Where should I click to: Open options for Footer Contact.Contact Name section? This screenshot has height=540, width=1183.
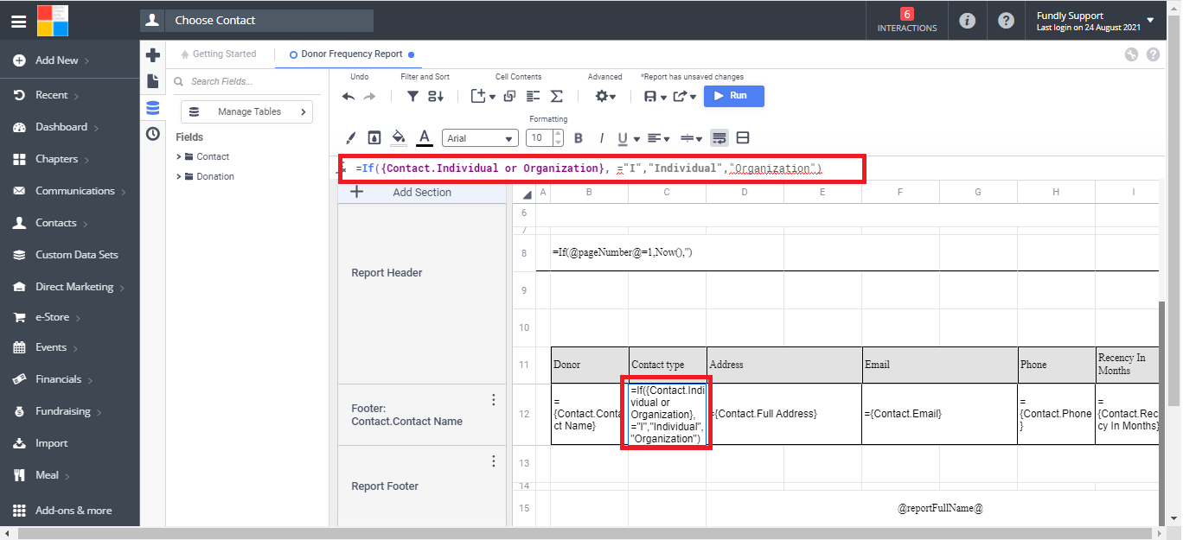494,399
